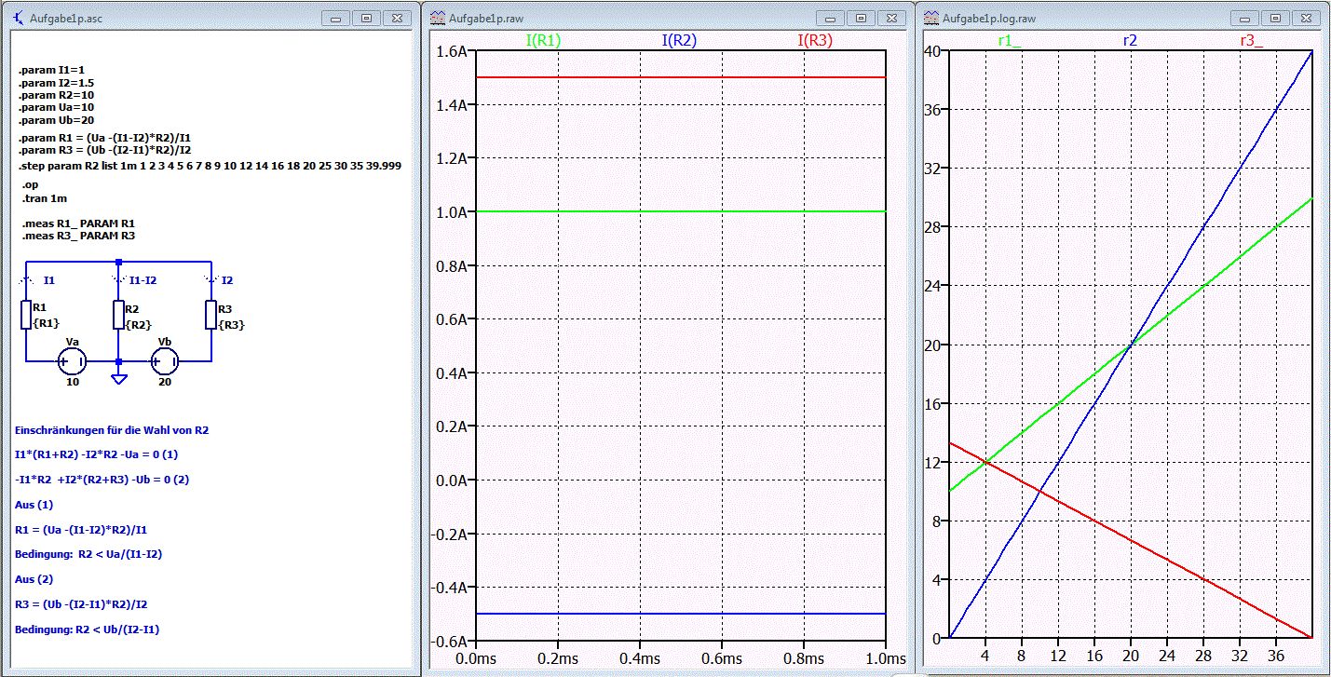The image size is (1331, 677).
Task: Select the R3 resistor symbol in schematic
Action: pyautogui.click(x=211, y=315)
